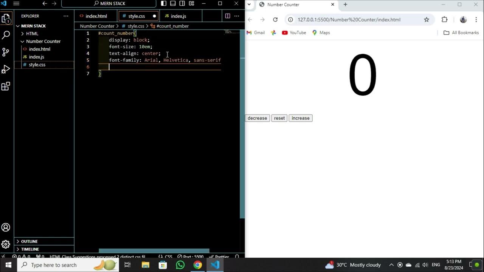The image size is (484, 272).
Task: Click the editor horizontal scrollbar
Action: coord(154,251)
